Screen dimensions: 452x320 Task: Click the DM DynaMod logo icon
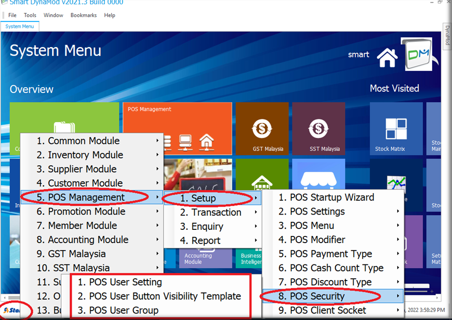point(417,54)
